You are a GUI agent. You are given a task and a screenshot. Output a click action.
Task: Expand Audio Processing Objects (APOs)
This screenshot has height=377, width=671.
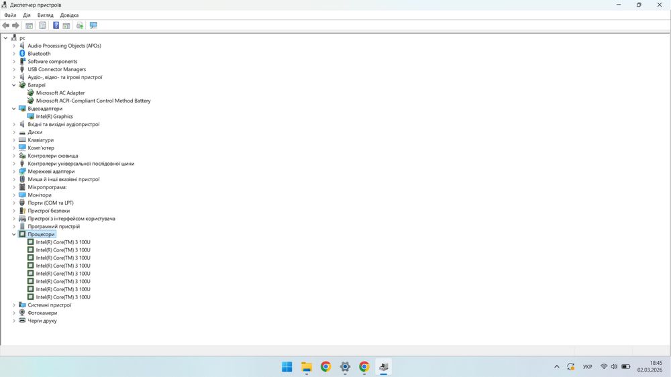[13, 46]
